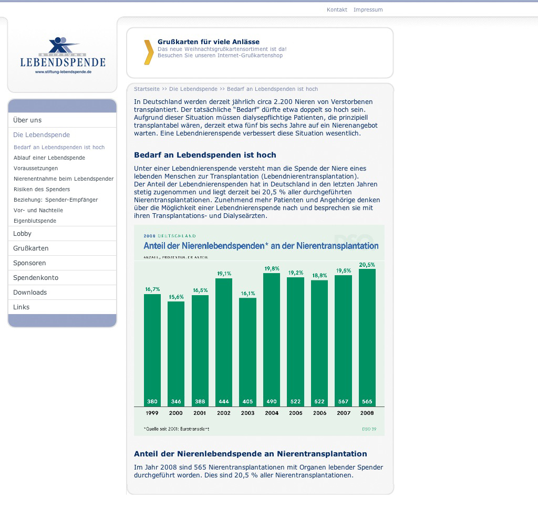Image resolution: width=538 pixels, height=521 pixels.
Task: Click the 1999 bar with value 380
Action: [x=152, y=350]
